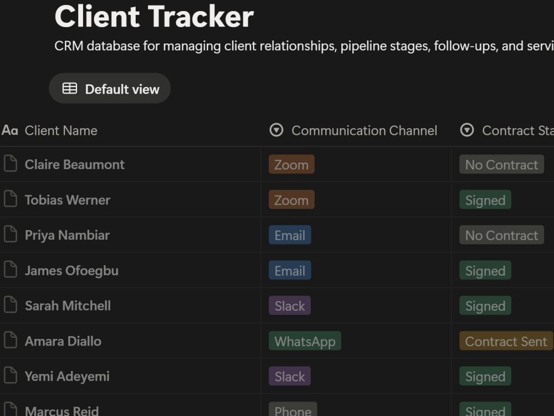The image size is (554, 416).
Task: Click the page icon next to Priya Nambiar
Action: (x=11, y=234)
